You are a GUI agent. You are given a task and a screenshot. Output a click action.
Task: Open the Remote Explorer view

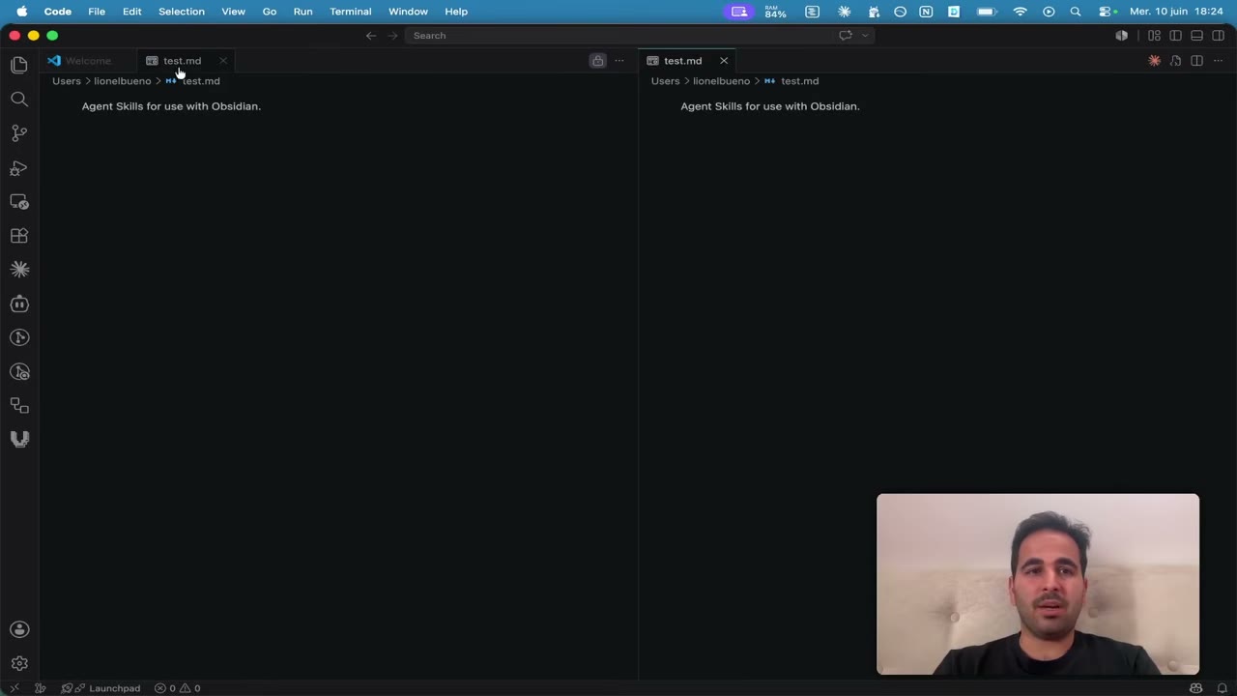tap(19, 202)
